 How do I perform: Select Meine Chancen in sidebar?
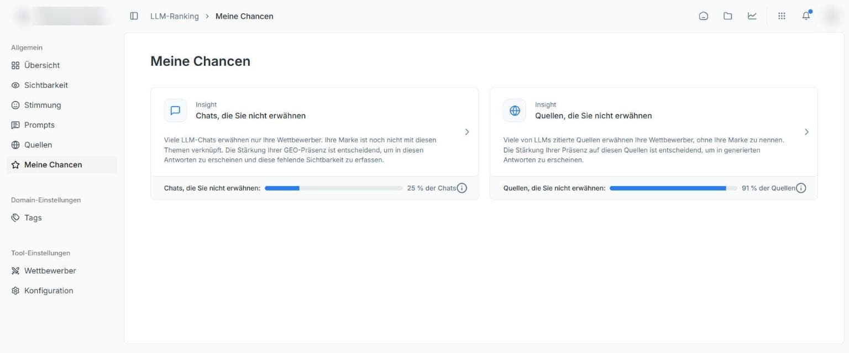[62, 165]
